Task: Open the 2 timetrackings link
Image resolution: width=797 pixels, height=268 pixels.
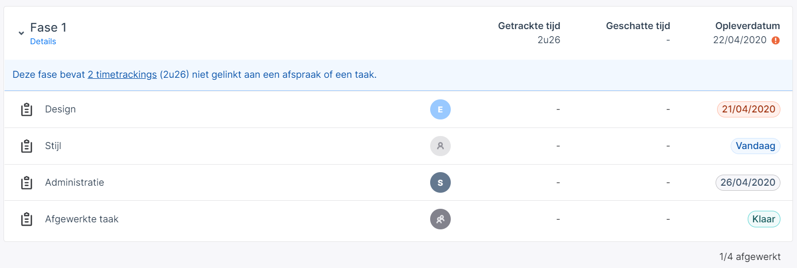Action: 122,75
